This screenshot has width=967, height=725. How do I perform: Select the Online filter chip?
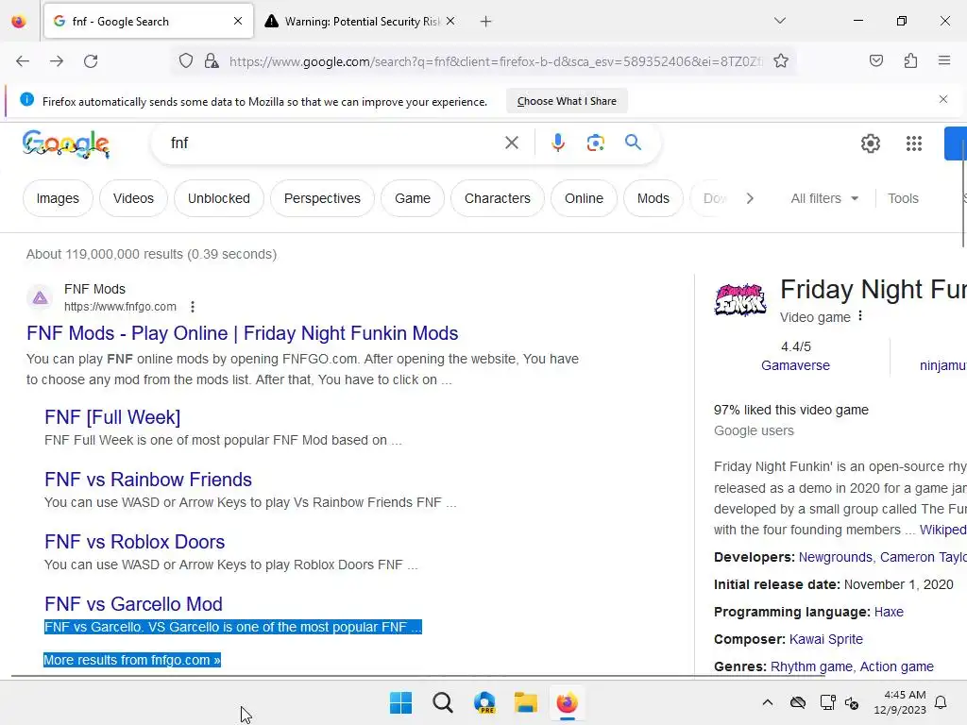(584, 198)
